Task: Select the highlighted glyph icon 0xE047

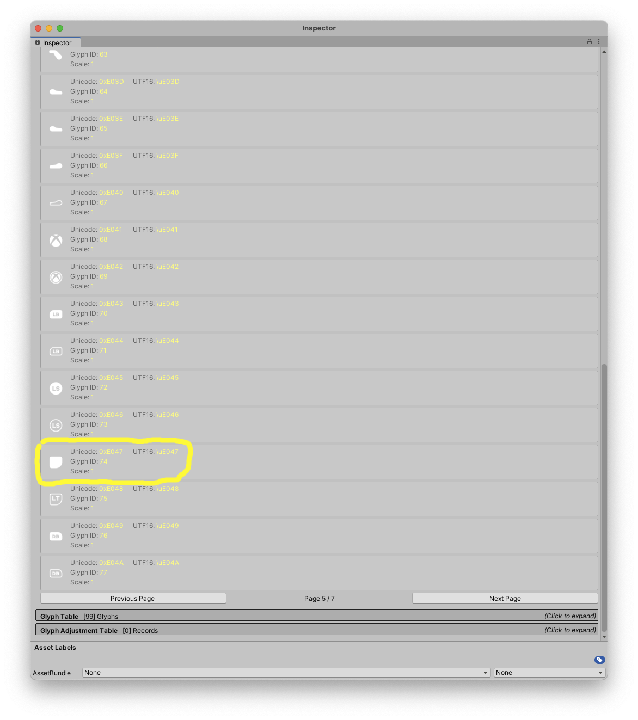Action: pyautogui.click(x=56, y=462)
